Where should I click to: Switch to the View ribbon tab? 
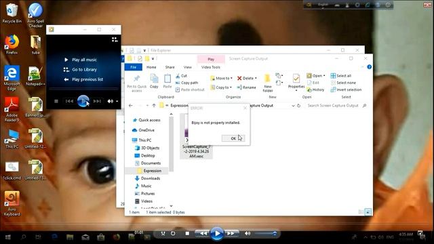coord(187,67)
